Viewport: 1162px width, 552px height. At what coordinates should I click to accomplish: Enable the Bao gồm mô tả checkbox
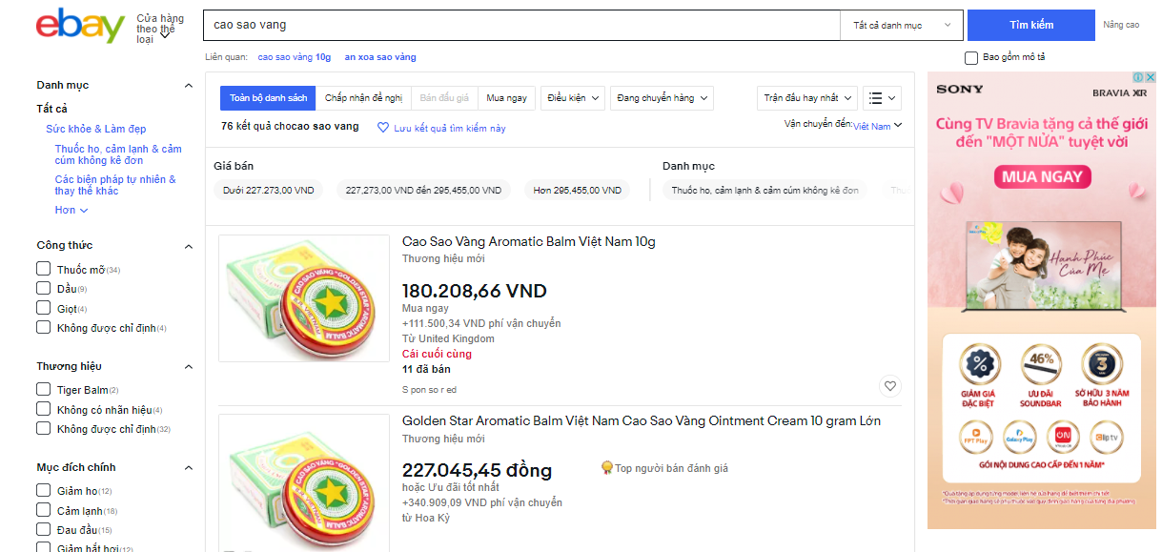[971, 58]
